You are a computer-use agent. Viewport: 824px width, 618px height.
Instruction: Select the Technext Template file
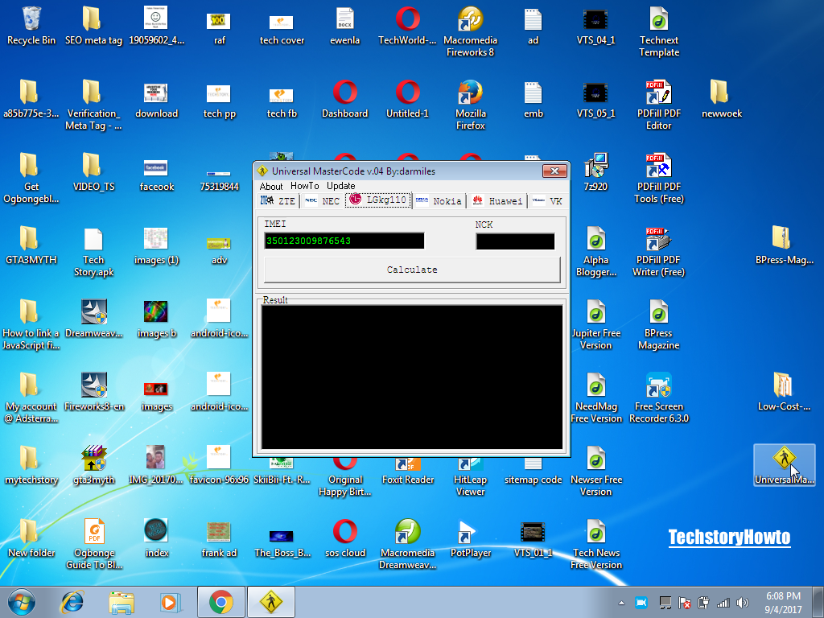point(658,31)
